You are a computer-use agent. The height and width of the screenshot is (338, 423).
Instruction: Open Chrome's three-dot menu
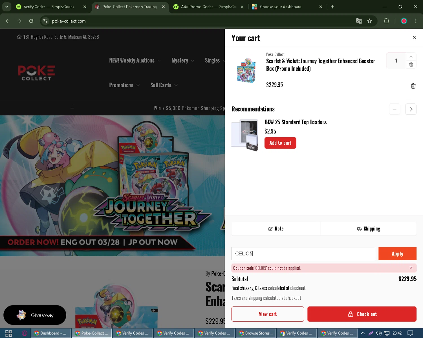tap(416, 21)
